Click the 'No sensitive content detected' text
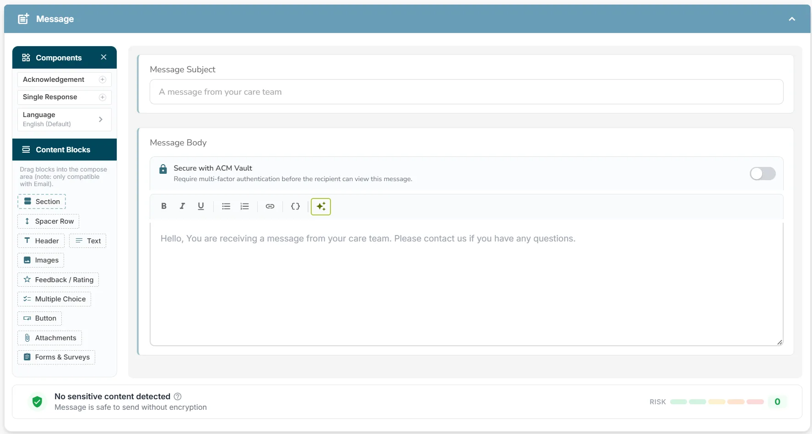Image resolution: width=812 pixels, height=434 pixels. [112, 396]
